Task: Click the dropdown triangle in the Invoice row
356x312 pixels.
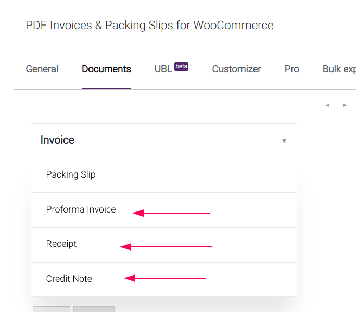Action: click(284, 141)
